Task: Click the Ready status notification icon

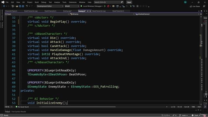Action: pyautogui.click(x=2, y=115)
